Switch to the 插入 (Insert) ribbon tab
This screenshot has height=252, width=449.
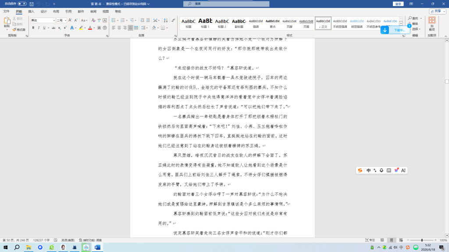pyautogui.click(x=31, y=11)
